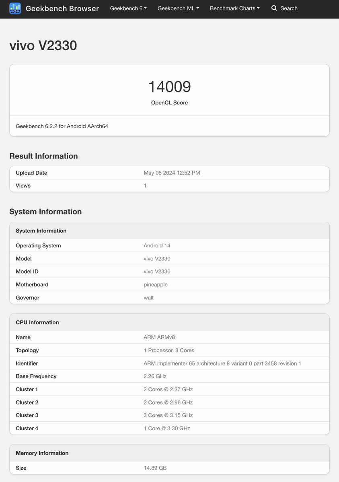
Task: Click the search magnifier icon
Action: click(x=274, y=8)
